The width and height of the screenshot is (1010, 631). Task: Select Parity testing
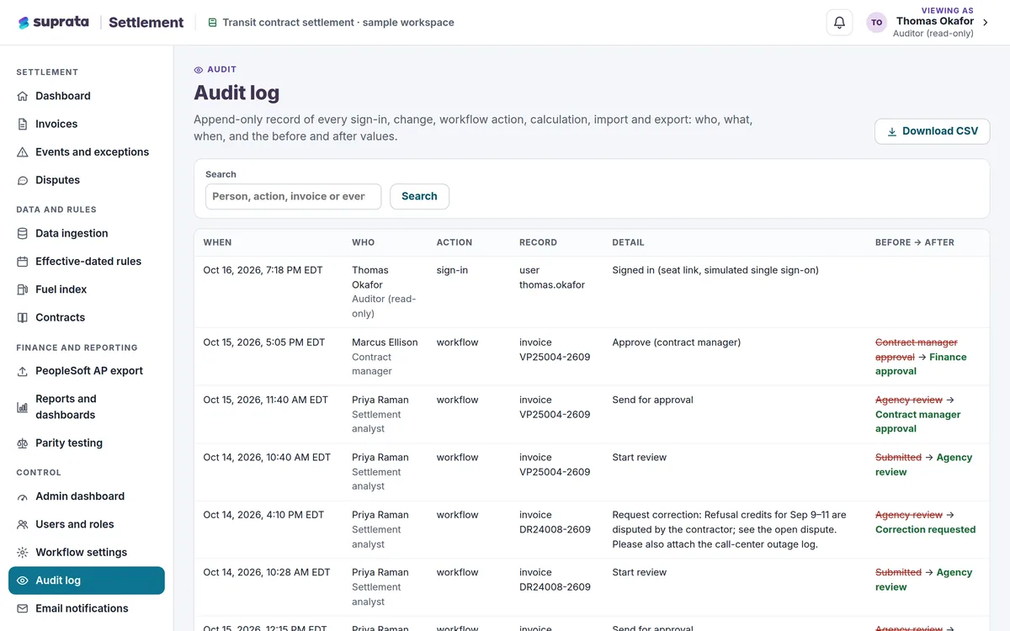pos(87,443)
